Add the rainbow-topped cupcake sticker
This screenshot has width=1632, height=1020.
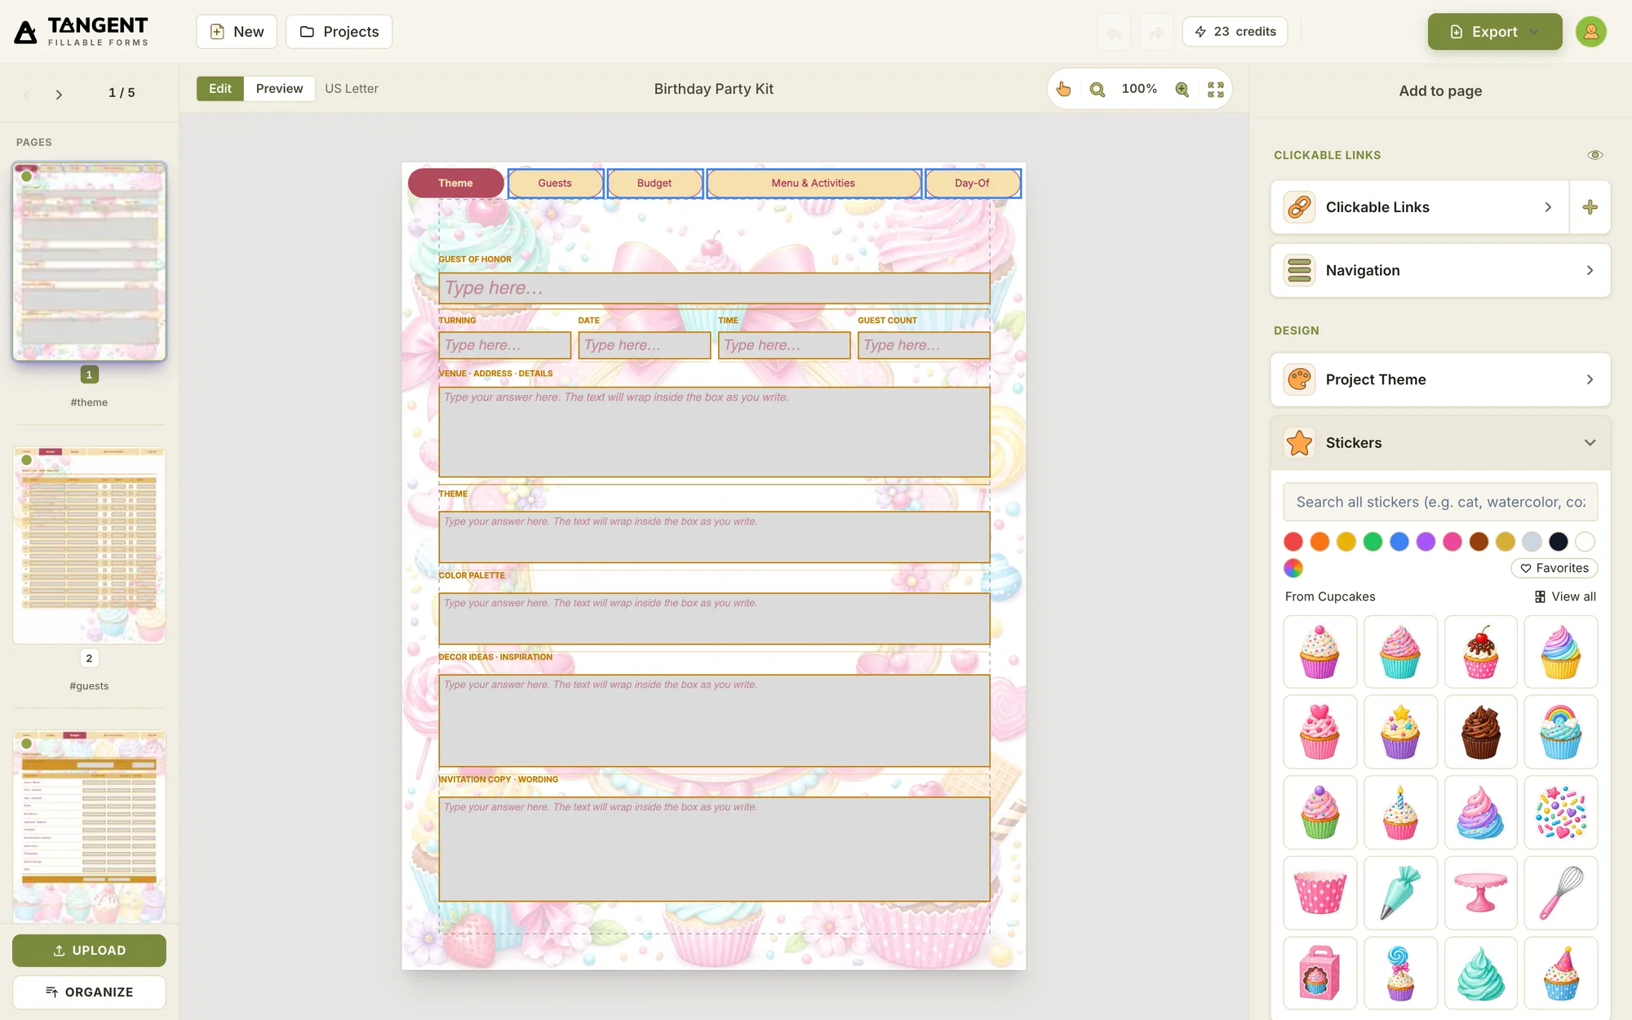point(1560,732)
